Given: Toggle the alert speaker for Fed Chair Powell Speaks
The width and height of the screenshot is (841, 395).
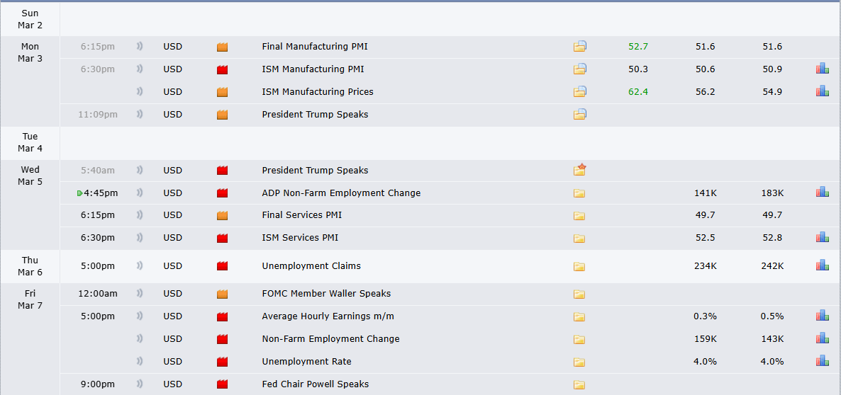Looking at the screenshot, I should [140, 384].
